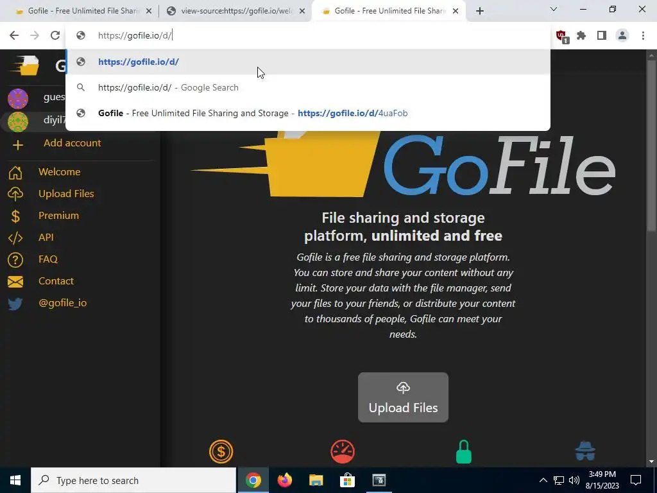Screen dimensions: 657x493
Task: Open the Contact sidebar link
Action: pos(56,281)
